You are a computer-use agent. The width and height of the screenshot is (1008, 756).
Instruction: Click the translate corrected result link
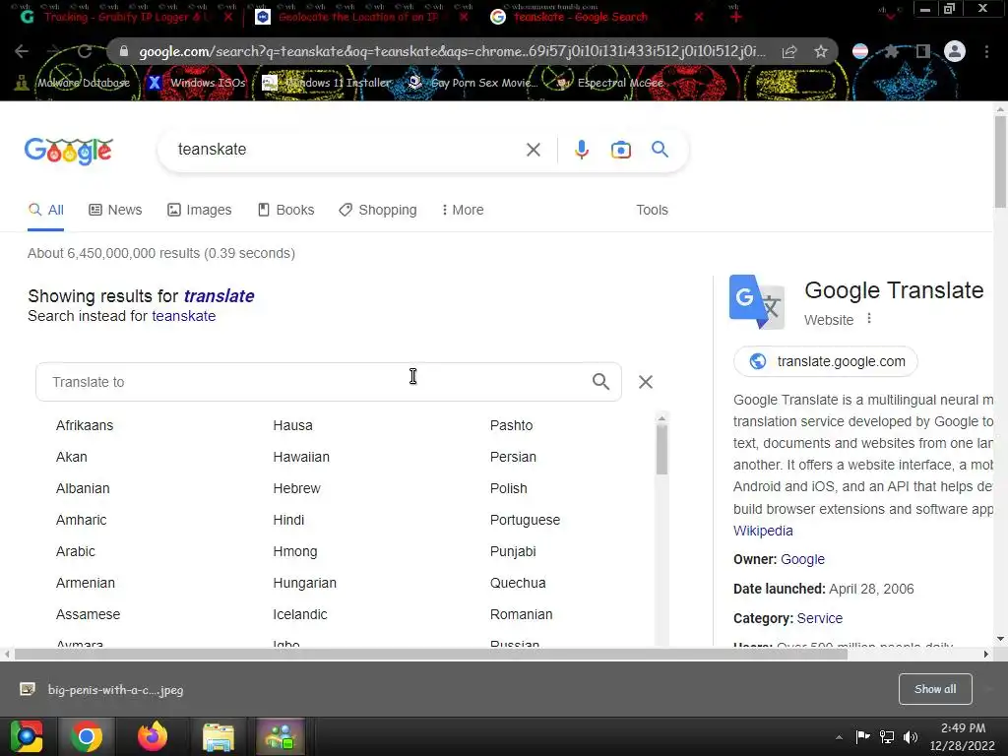[219, 295]
